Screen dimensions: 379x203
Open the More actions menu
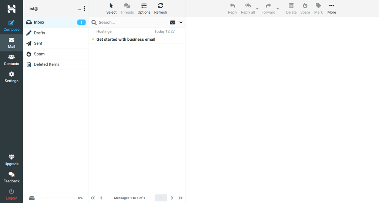pyautogui.click(x=332, y=9)
